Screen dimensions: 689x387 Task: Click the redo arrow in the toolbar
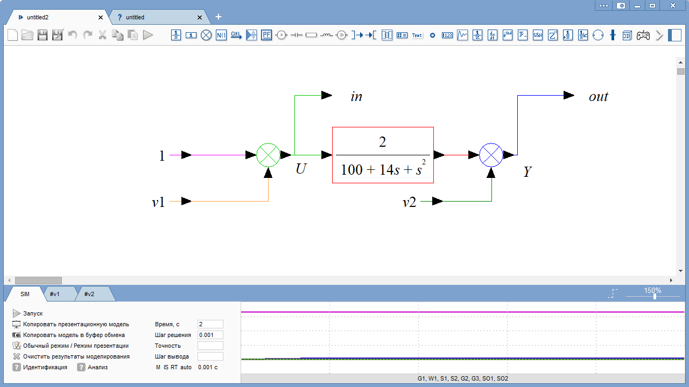coord(88,35)
